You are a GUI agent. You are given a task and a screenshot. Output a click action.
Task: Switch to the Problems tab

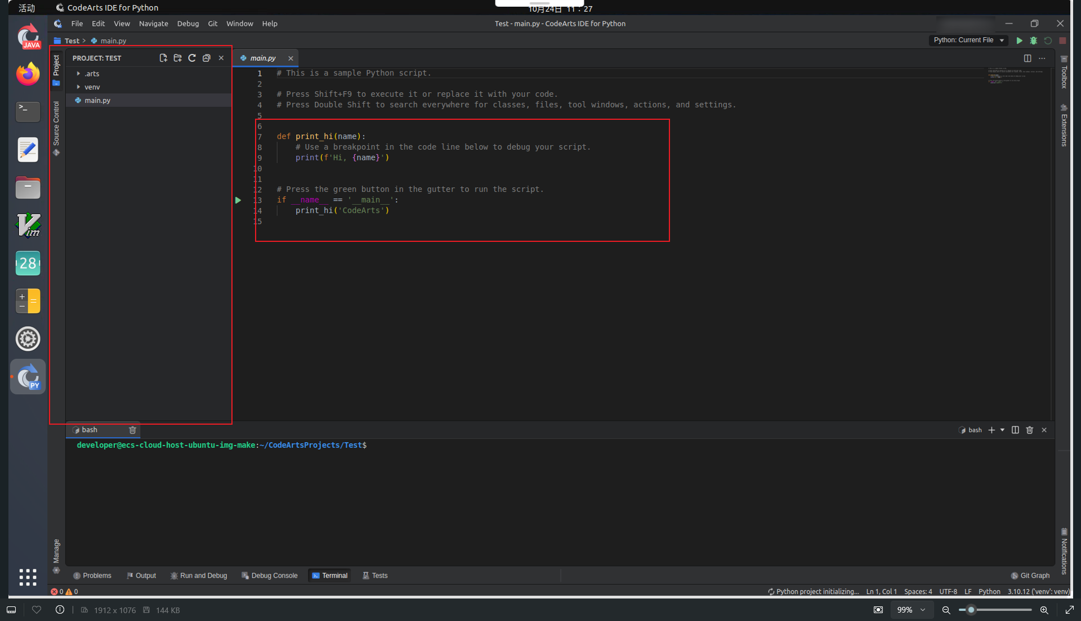(92, 575)
